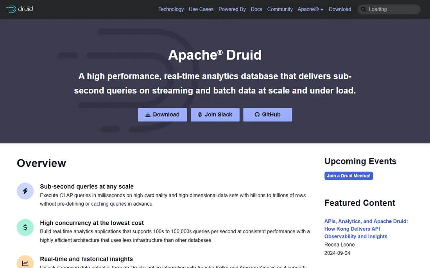The width and height of the screenshot is (430, 268).
Task: Open the Community nav item
Action: tap(280, 9)
